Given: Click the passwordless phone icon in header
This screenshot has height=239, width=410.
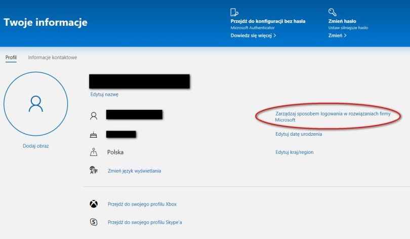Looking at the screenshot, I should click(234, 12).
